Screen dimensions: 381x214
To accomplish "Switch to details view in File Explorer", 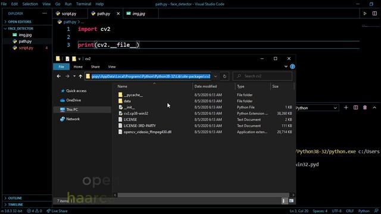I will 285,201.
